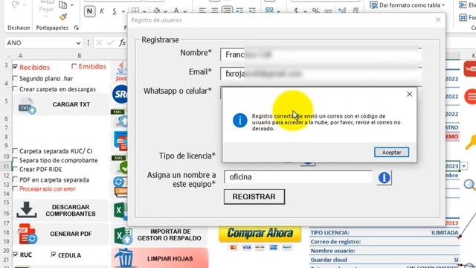Click the Comprar Ahora button
This screenshot has width=476, height=268.
tap(260, 233)
